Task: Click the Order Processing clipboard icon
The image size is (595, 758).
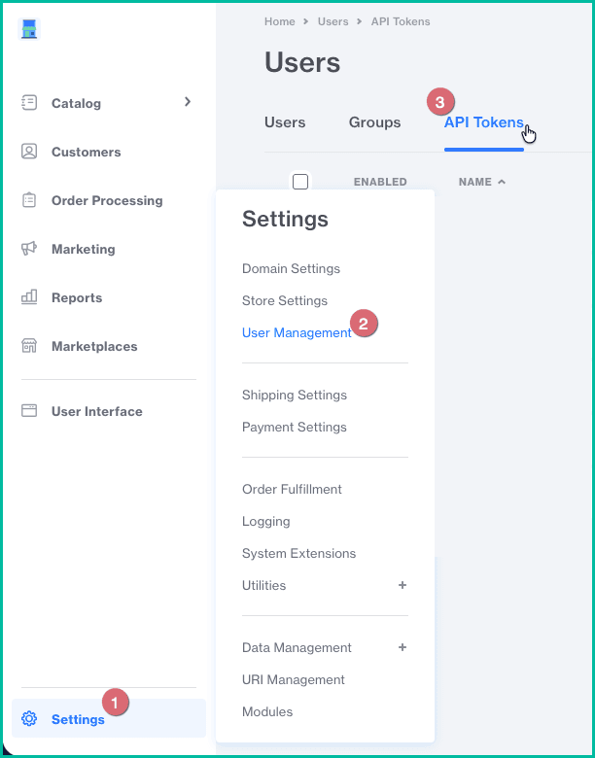Action: click(29, 200)
